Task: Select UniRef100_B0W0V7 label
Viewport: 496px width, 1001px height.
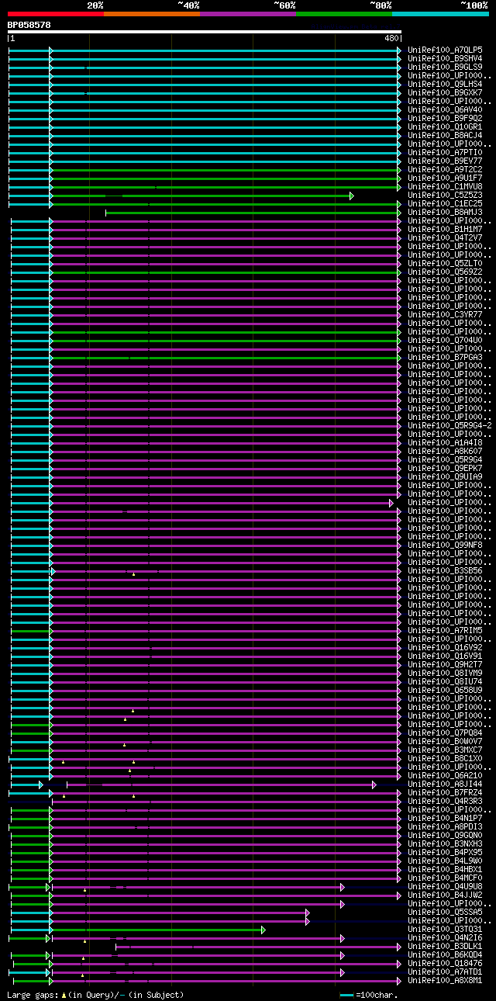Action: [x=445, y=741]
